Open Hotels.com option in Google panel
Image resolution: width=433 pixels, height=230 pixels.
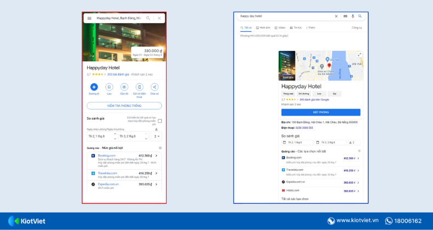click(x=293, y=191)
